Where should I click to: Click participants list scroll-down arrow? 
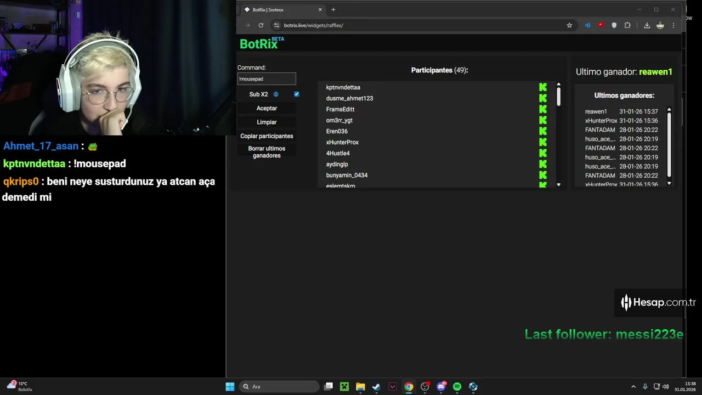(x=558, y=185)
